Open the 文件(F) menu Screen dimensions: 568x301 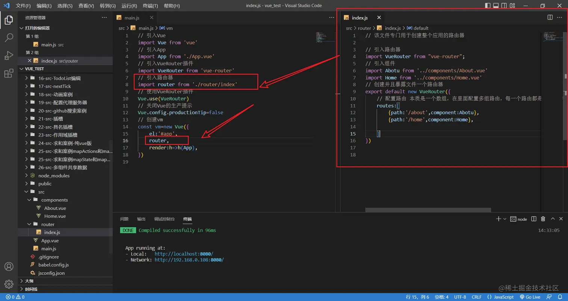pos(23,6)
